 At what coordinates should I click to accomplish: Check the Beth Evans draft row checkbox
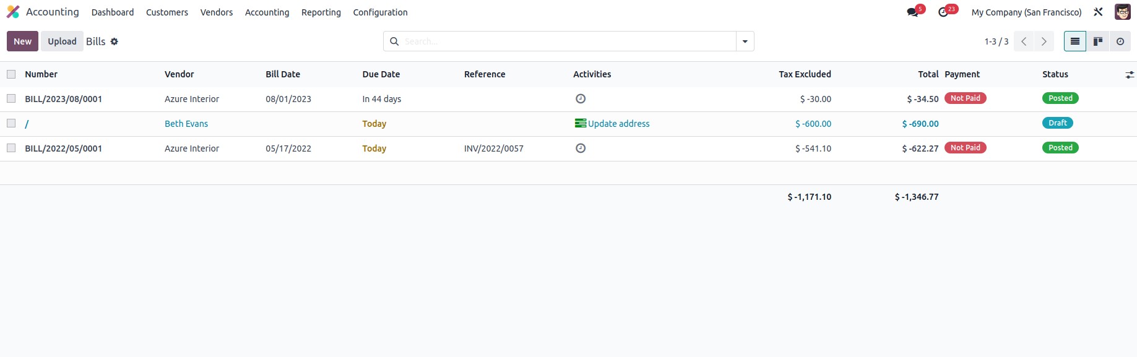[x=11, y=123]
